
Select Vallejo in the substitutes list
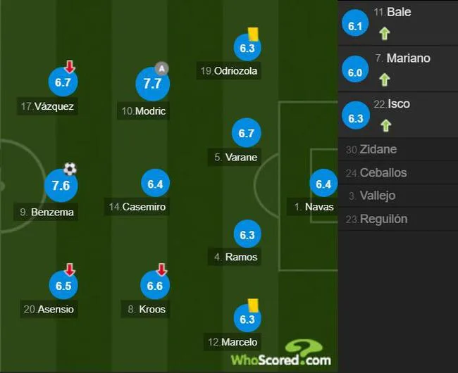coord(398,196)
